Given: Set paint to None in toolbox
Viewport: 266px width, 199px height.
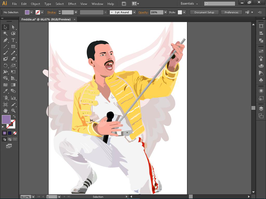Looking at the screenshot, I should click(15, 133).
